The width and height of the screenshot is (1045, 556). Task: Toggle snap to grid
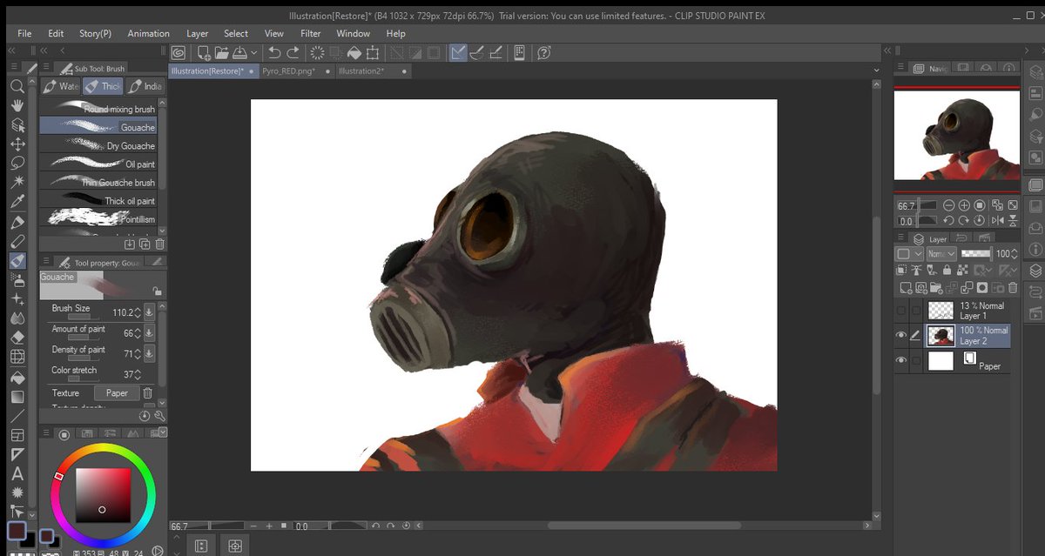coord(496,53)
